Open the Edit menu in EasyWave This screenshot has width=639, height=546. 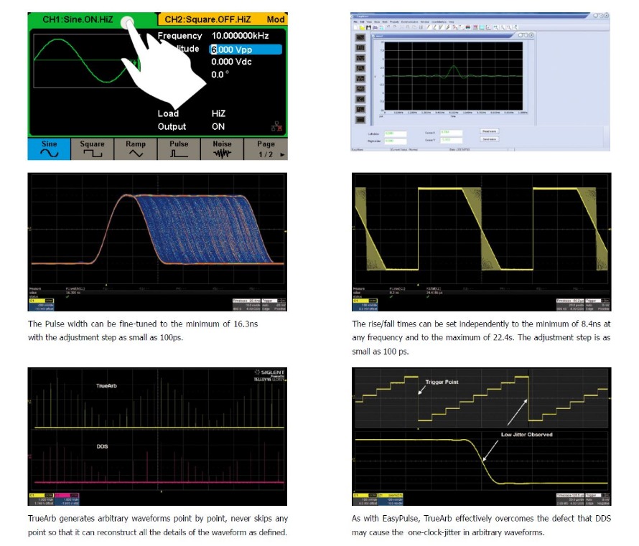click(362, 22)
